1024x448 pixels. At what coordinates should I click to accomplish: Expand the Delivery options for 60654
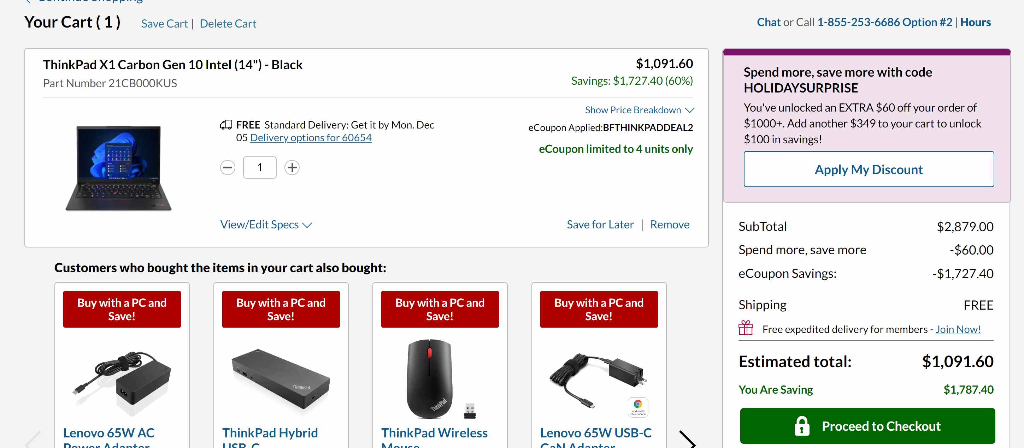tap(311, 138)
